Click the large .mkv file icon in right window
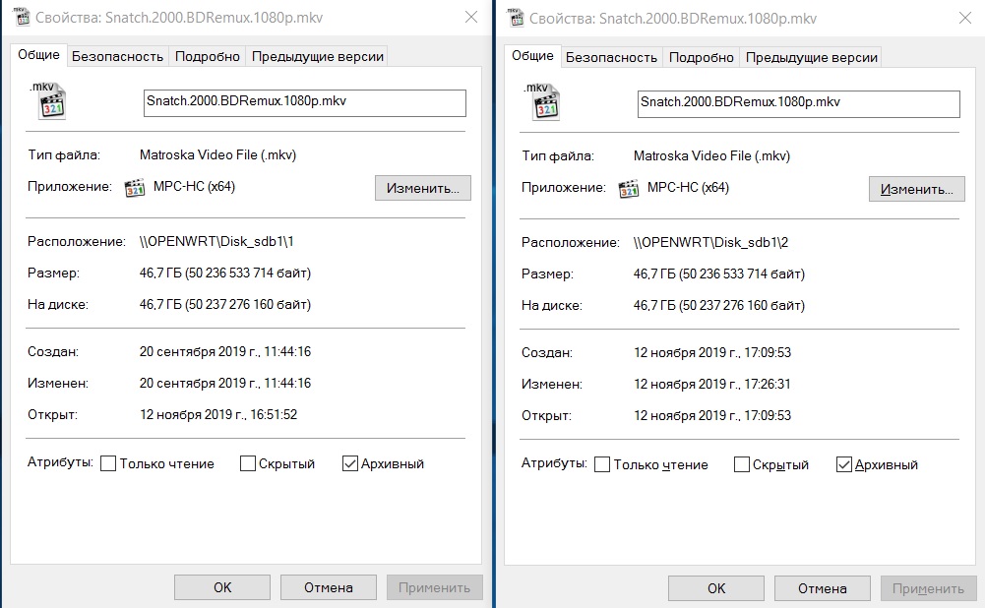The height and width of the screenshot is (608, 985). tap(542, 102)
